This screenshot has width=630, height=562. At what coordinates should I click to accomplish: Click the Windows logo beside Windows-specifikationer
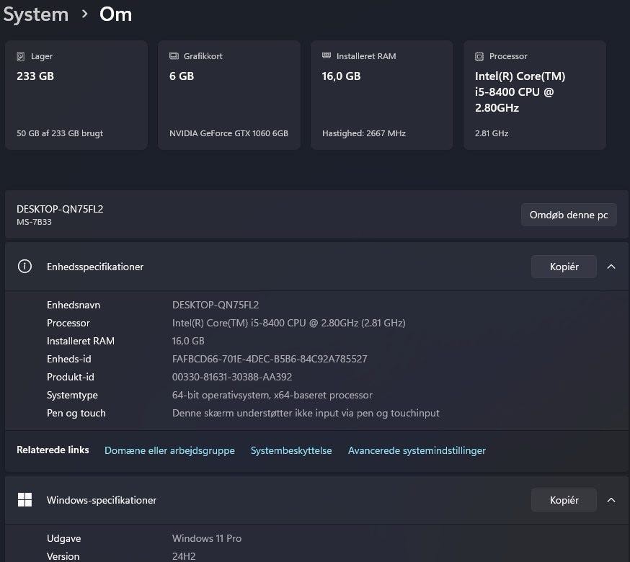click(25, 500)
